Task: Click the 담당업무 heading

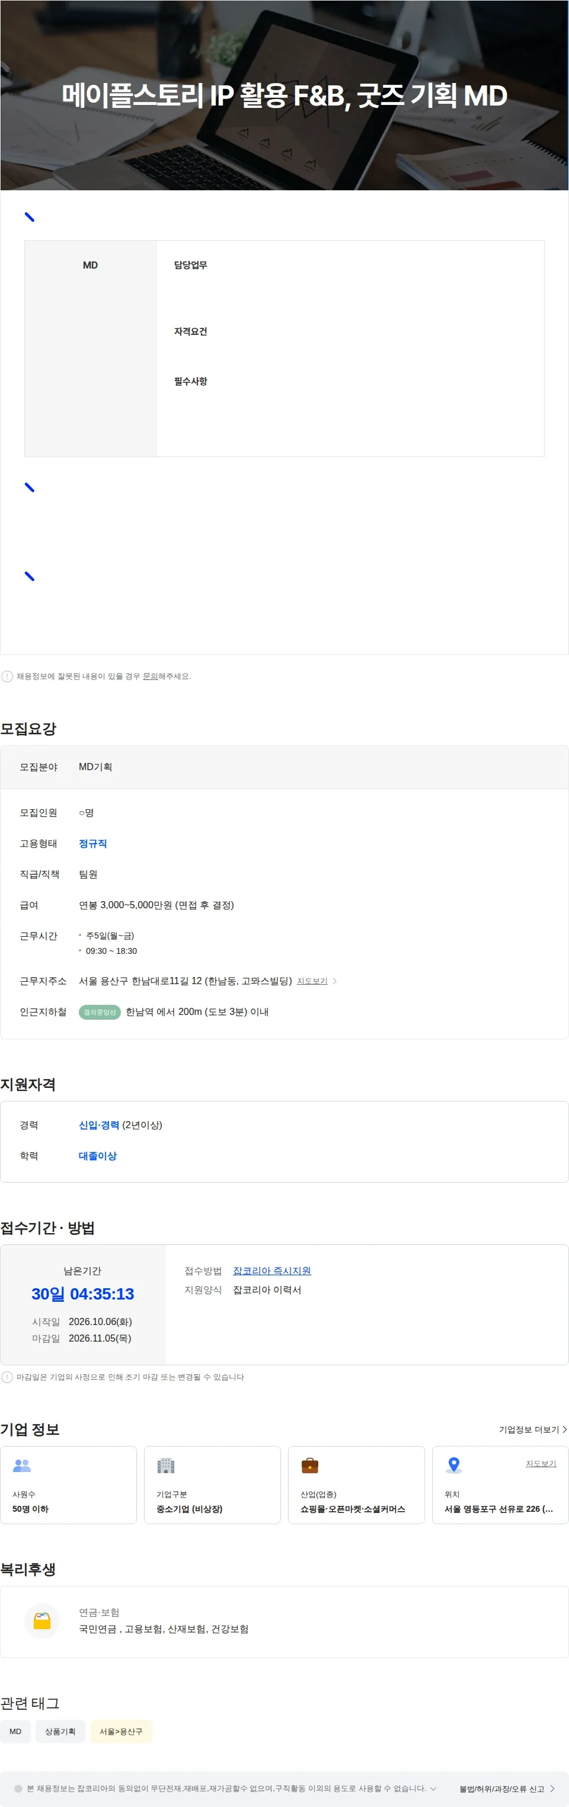Action: coord(191,265)
